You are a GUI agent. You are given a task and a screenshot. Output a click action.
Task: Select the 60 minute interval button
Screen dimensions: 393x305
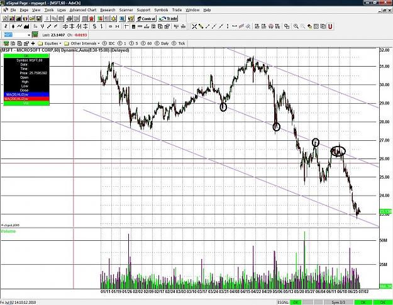147,43
